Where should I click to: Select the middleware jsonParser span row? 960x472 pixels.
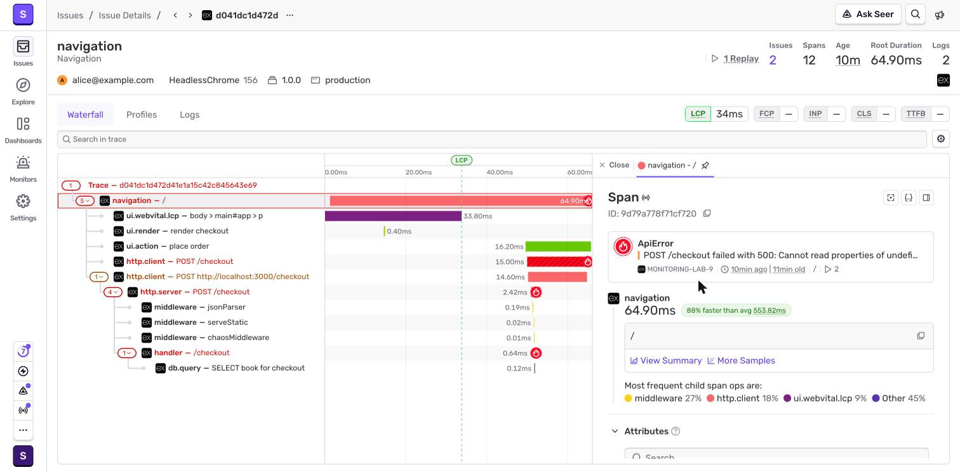(324, 307)
